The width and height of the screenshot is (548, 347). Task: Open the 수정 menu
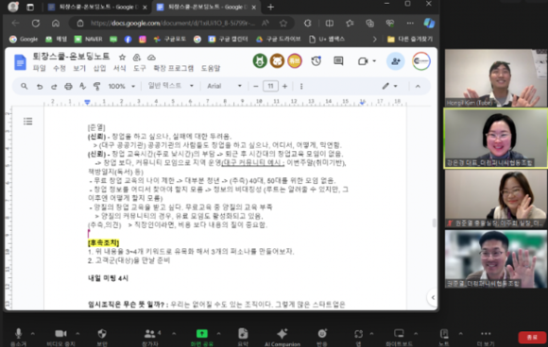pos(60,68)
